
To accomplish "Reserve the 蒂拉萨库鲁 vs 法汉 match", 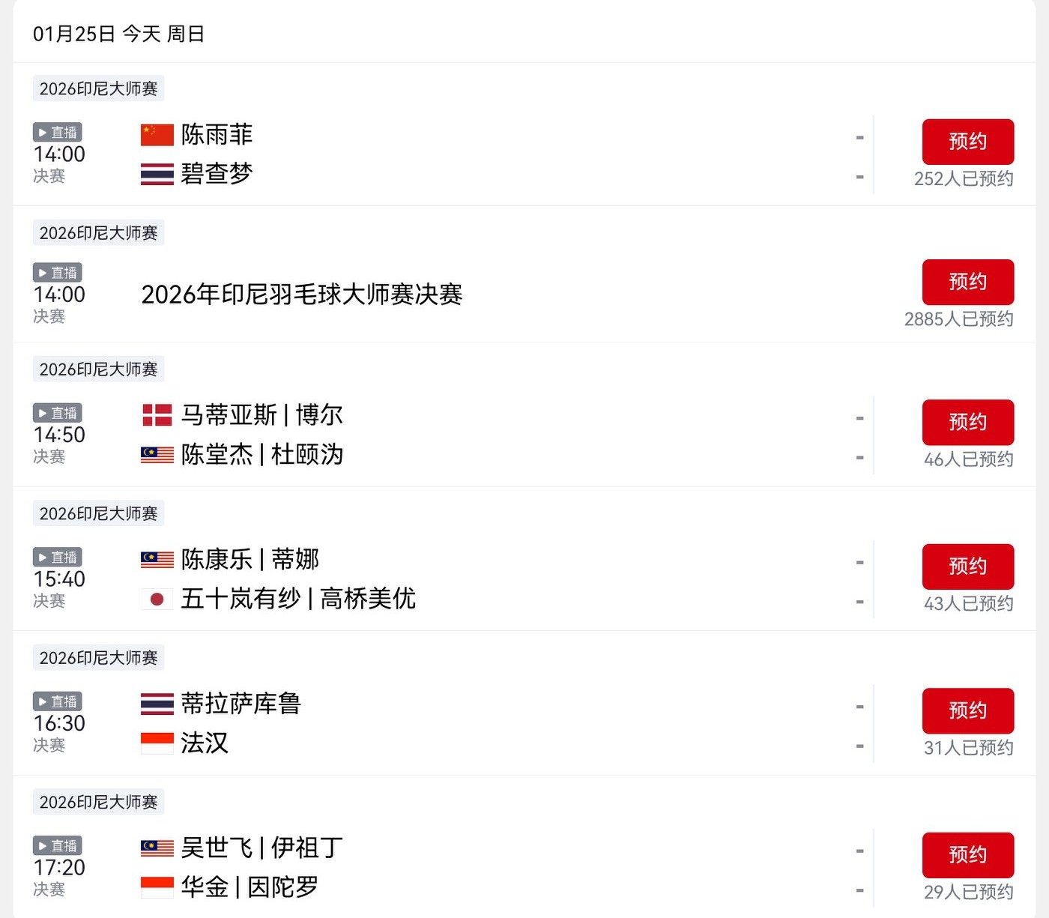I will point(967,710).
